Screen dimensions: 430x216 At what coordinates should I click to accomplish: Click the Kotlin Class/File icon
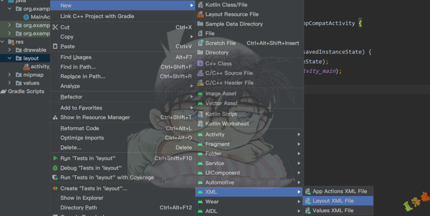tap(200, 5)
